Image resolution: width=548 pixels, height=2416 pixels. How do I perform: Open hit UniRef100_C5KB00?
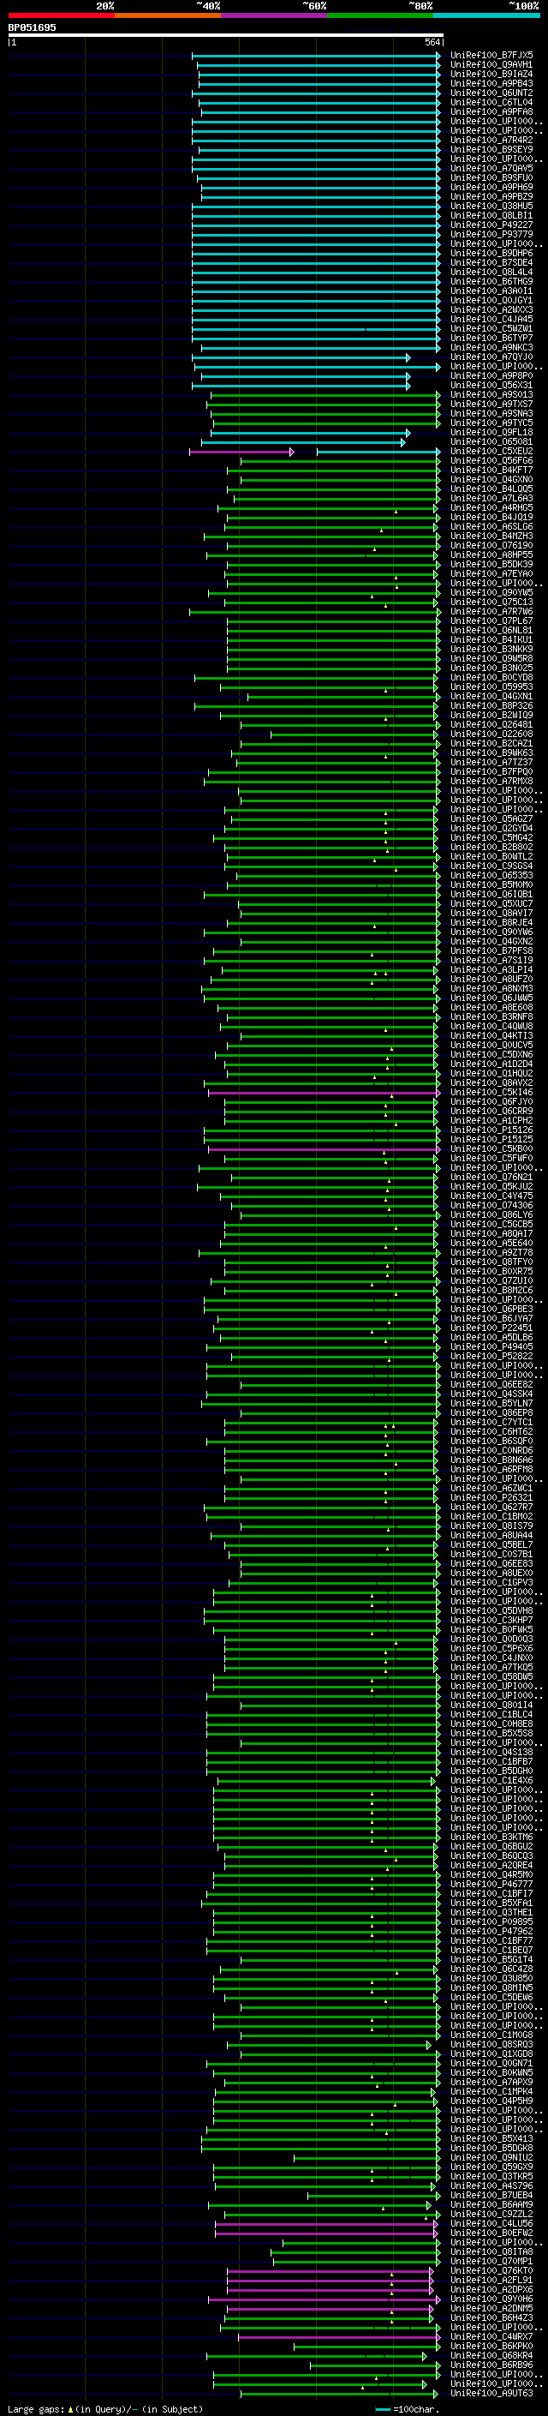point(491,1148)
